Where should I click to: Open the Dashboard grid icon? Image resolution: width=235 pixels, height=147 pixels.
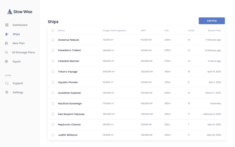[7, 25]
